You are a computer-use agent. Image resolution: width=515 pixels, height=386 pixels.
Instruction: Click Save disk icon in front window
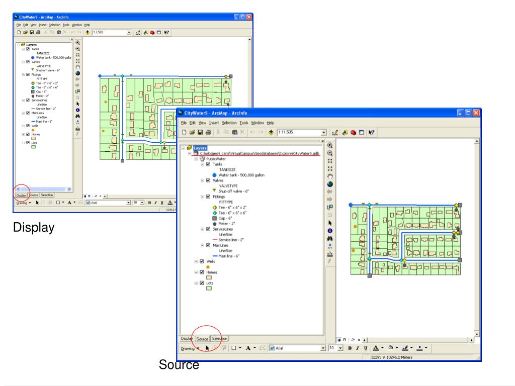tap(200, 132)
